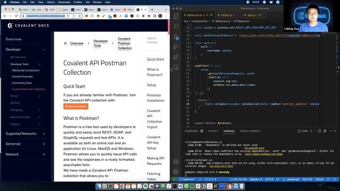
Task: Click the Run in Postman button
Action: pyautogui.click(x=76, y=106)
